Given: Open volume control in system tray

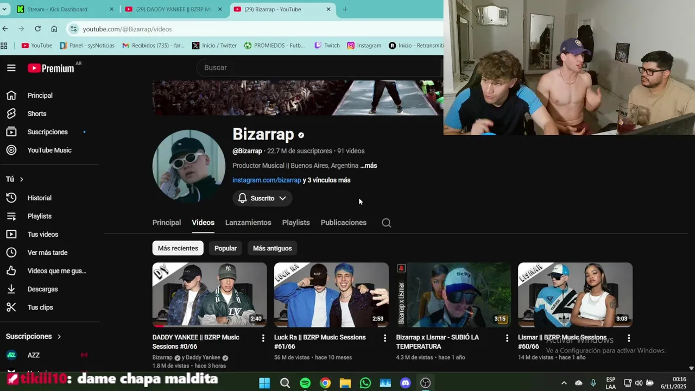Looking at the screenshot, I should (638, 383).
